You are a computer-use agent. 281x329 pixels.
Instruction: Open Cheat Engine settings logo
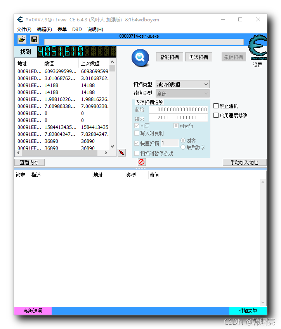tap(257, 48)
